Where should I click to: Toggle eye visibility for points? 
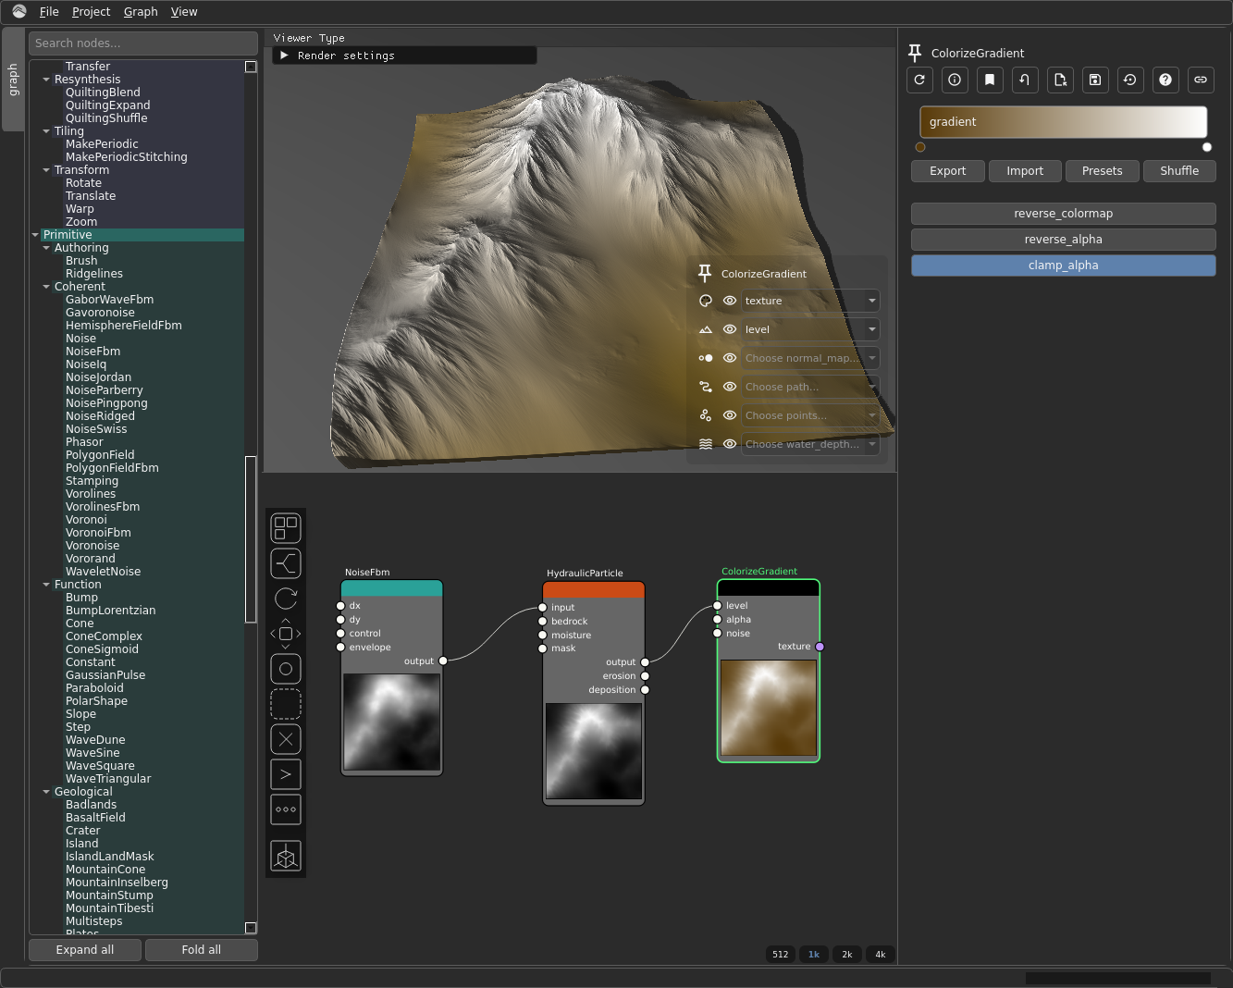click(x=730, y=415)
